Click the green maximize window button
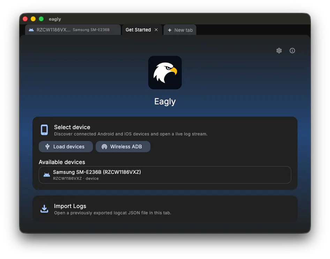The image size is (330, 259). coord(41,19)
